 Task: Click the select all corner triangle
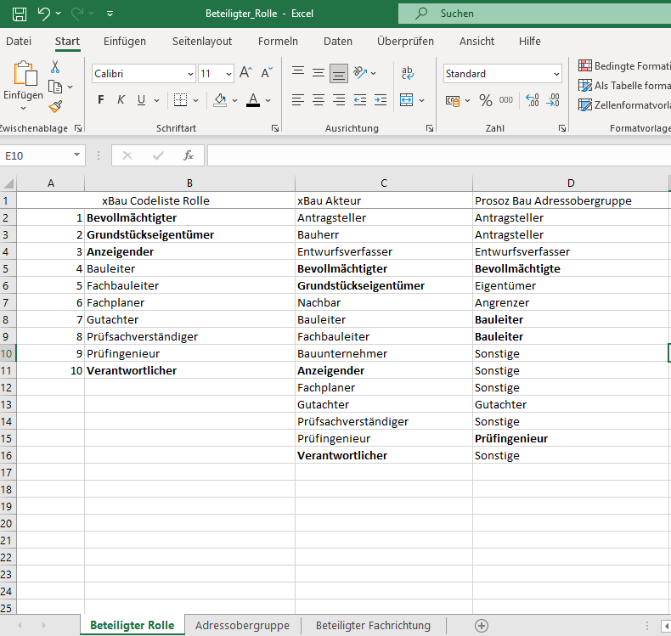click(x=8, y=183)
